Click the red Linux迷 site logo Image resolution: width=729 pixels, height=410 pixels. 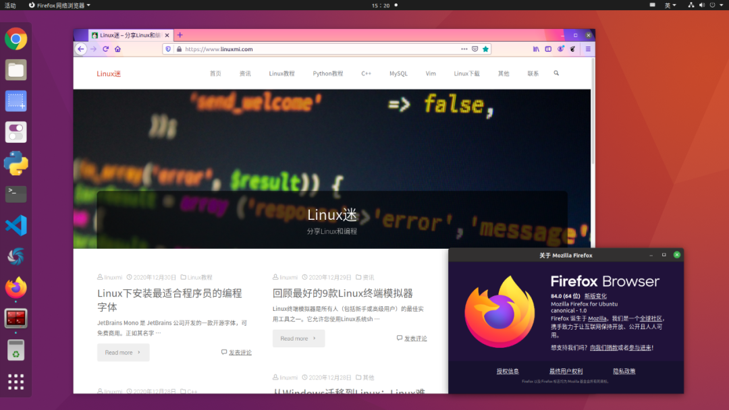109,74
